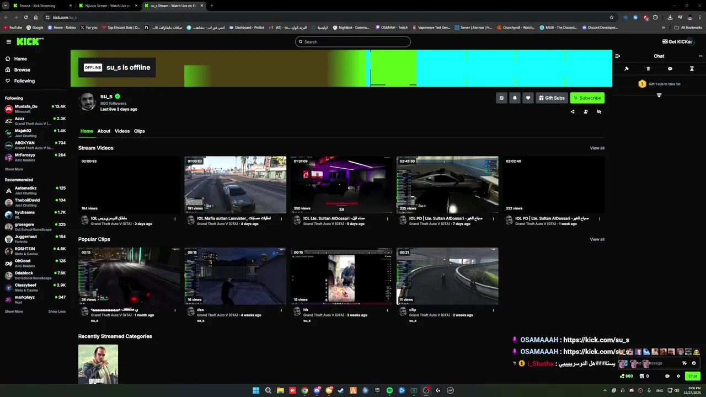Click the Kick search field
Viewport: 706px width, 397px height.
353,42
